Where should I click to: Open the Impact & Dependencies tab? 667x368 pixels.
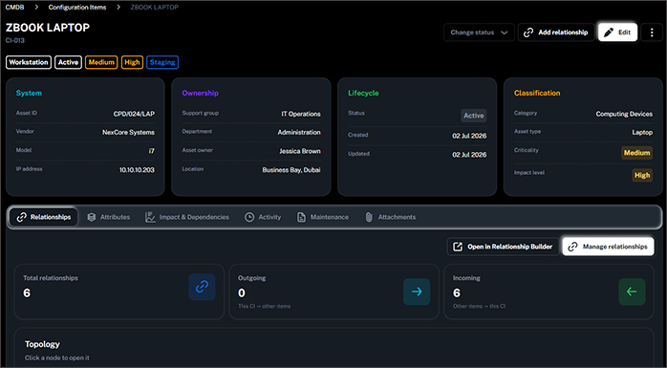(187, 217)
